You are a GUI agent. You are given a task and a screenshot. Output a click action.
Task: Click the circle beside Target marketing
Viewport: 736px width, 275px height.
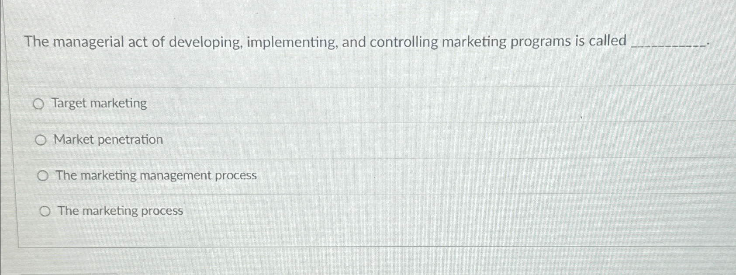39,104
